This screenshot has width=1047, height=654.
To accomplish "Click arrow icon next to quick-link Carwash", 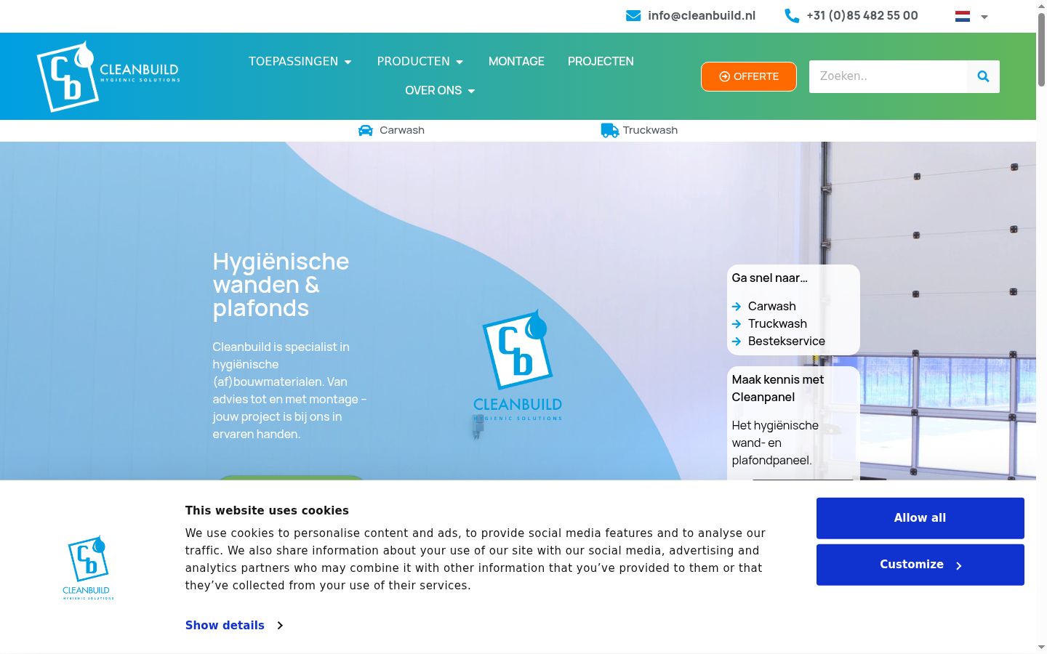I will [737, 307].
